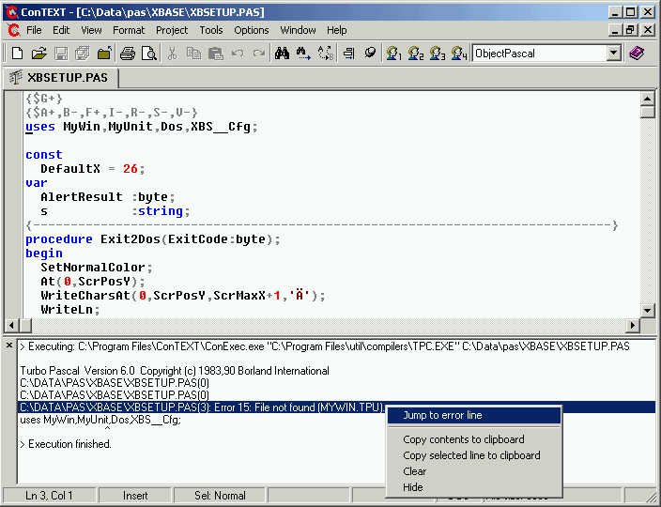Viewport: 661px width, 507px height.
Task: Open the Edit menu
Action: pyautogui.click(x=61, y=30)
